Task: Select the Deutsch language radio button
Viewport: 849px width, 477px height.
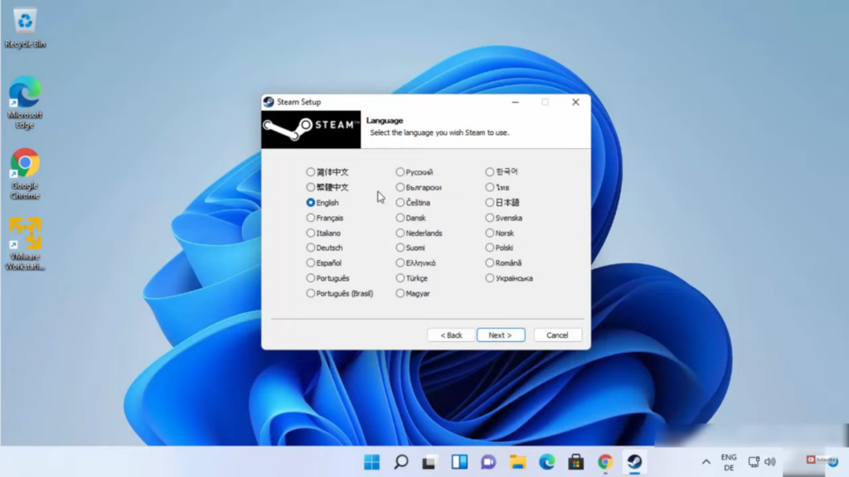Action: pyautogui.click(x=311, y=248)
